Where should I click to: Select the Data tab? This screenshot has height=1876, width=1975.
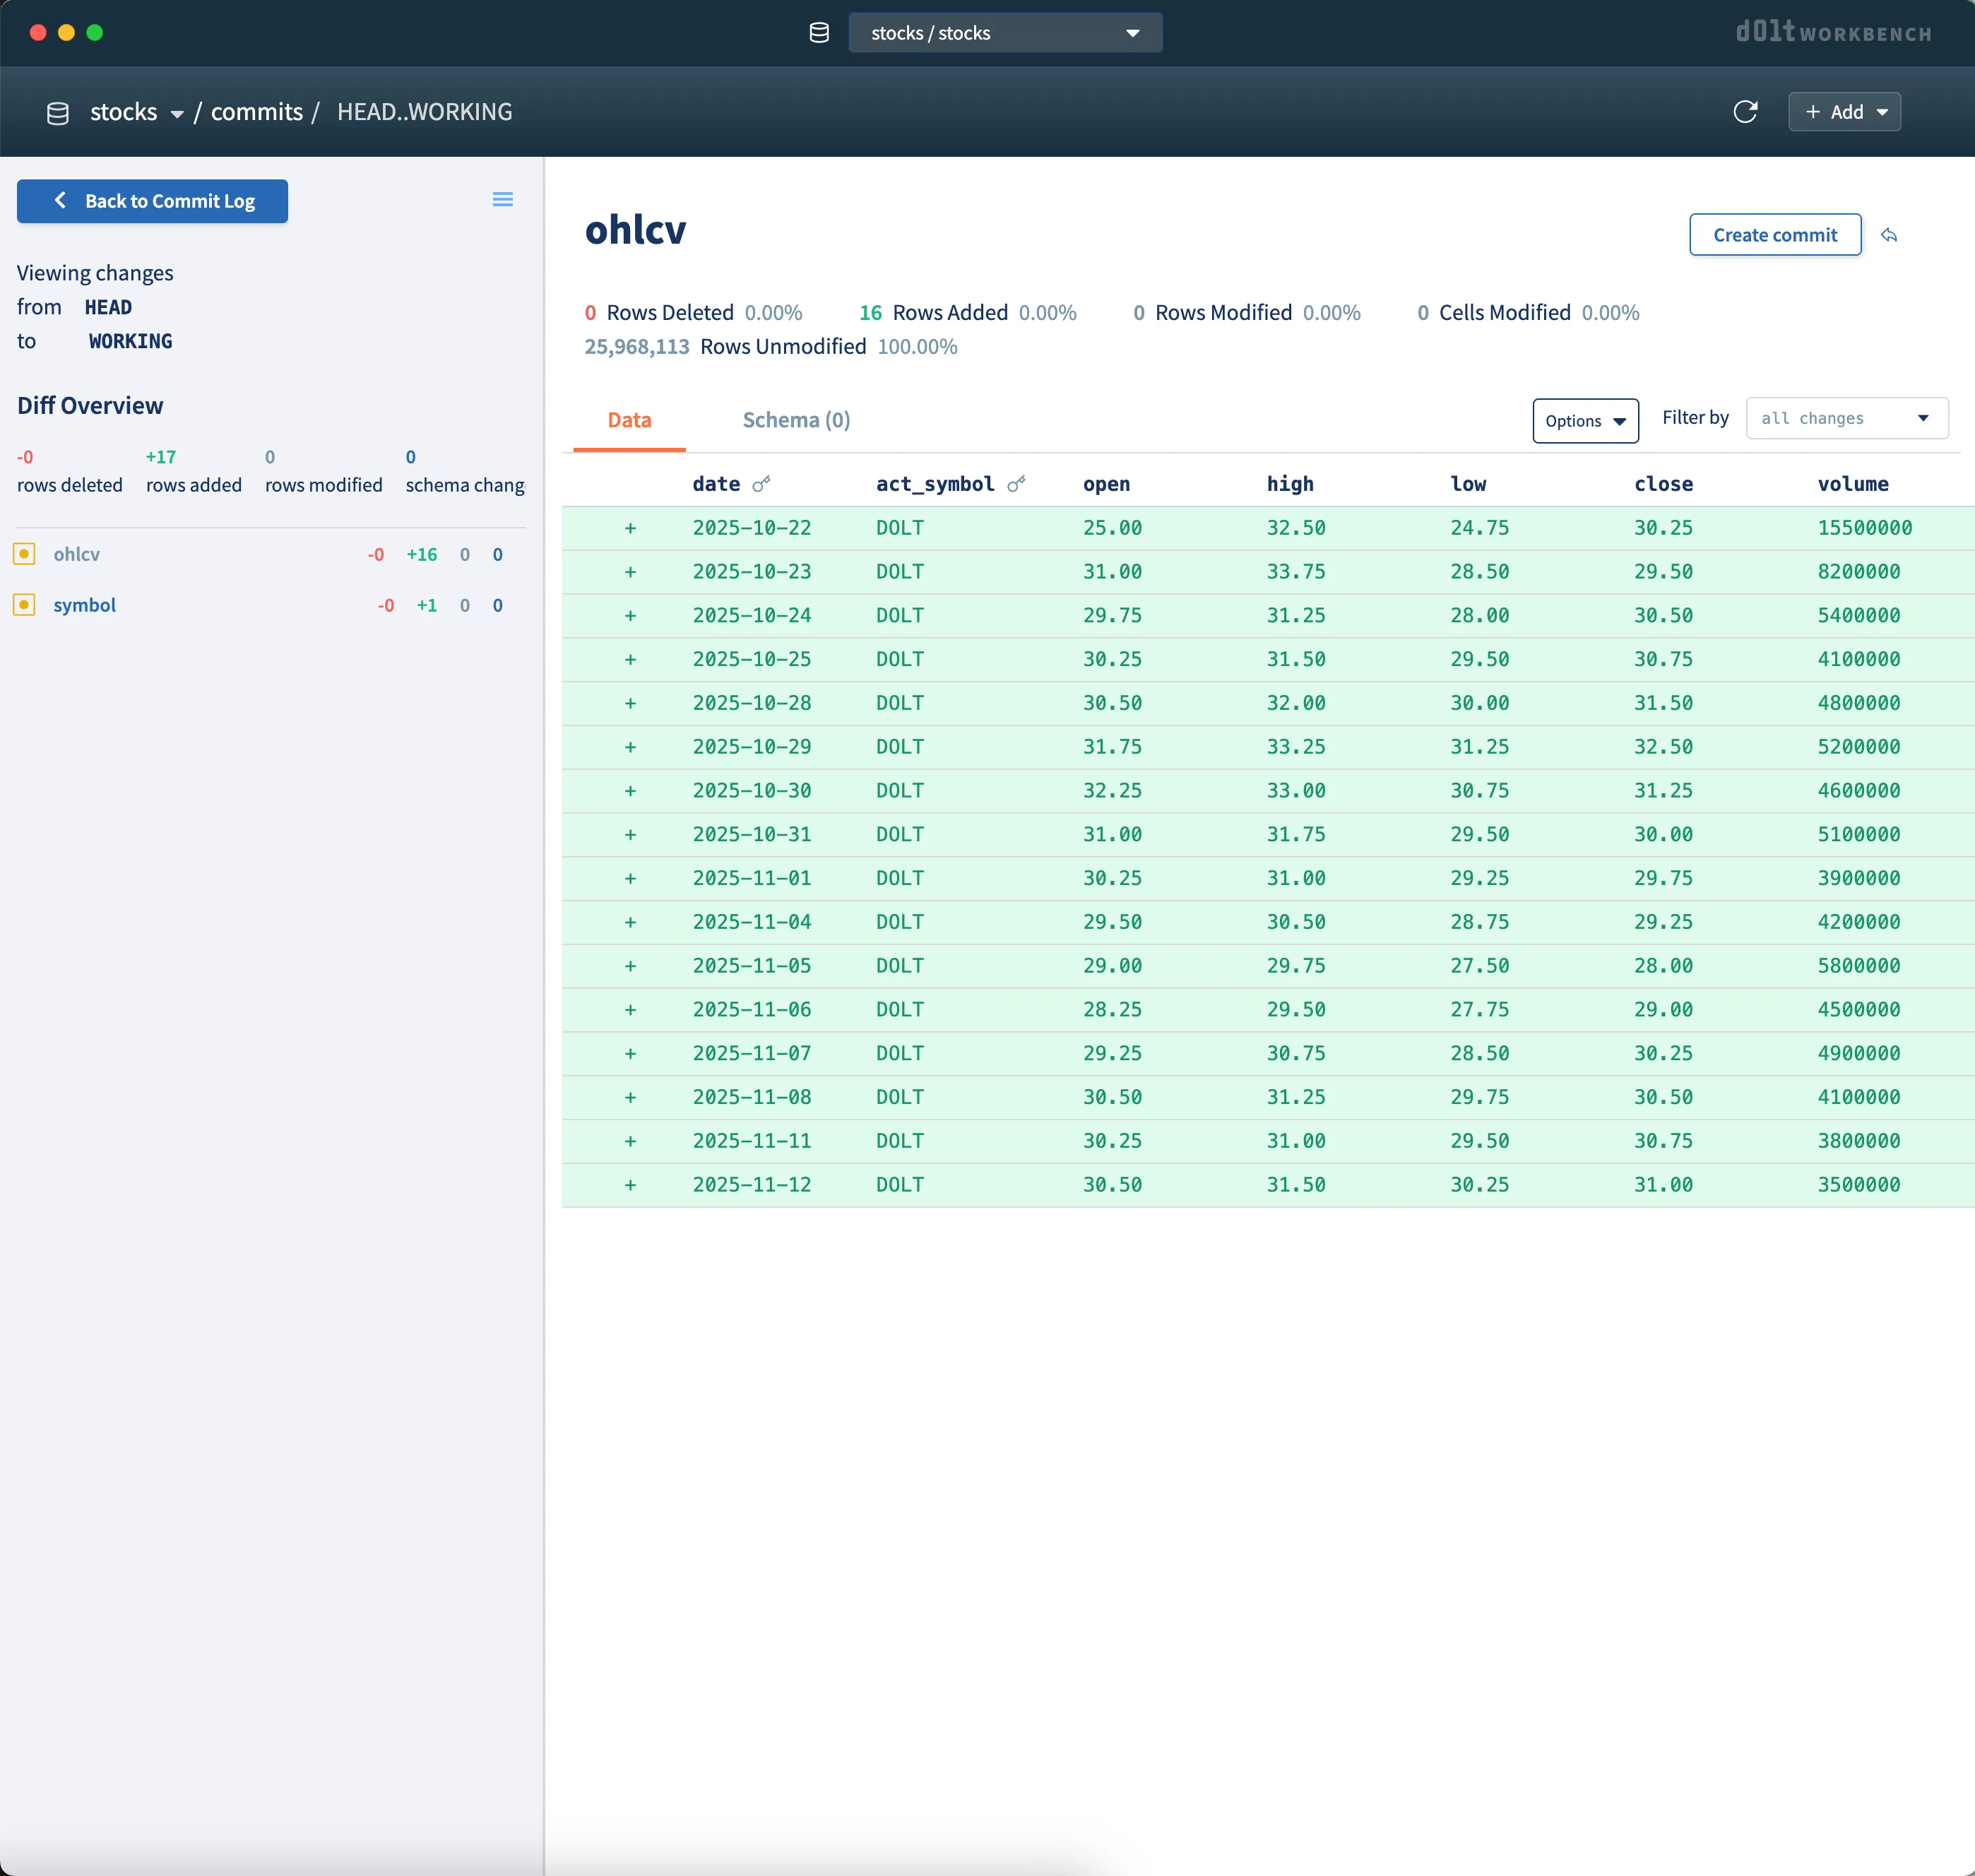tap(629, 420)
